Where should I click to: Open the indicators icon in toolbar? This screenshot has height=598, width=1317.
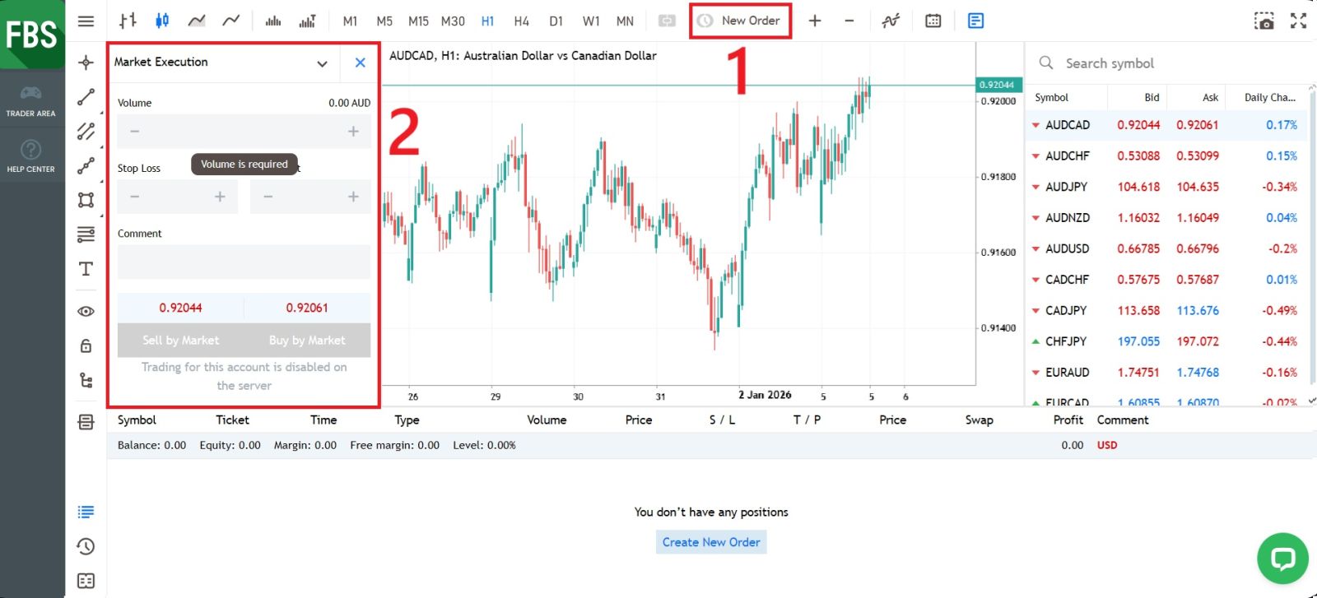coord(891,21)
